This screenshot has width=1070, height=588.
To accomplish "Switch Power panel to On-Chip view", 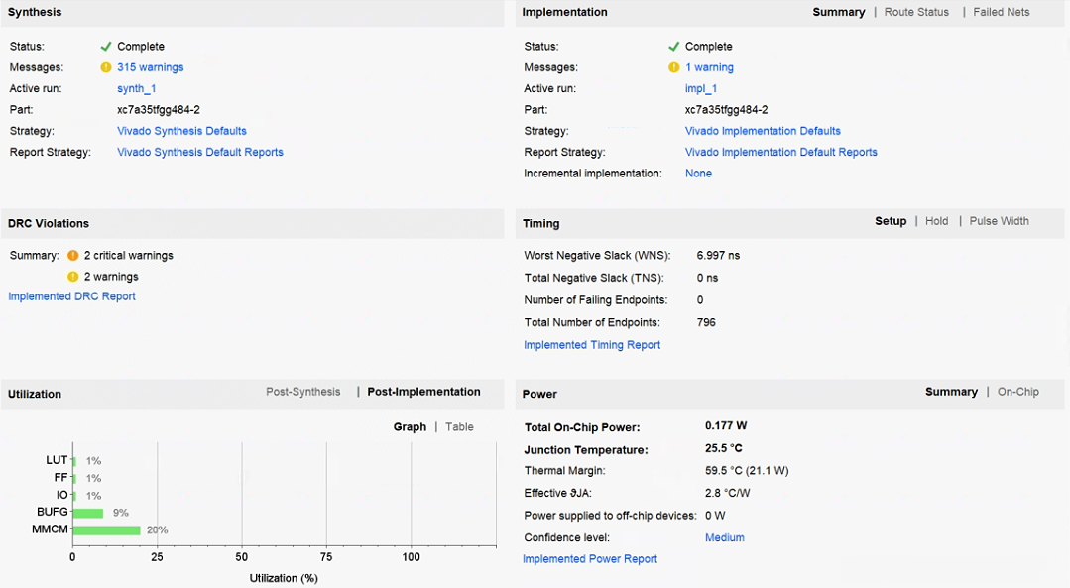I will [x=1017, y=392].
